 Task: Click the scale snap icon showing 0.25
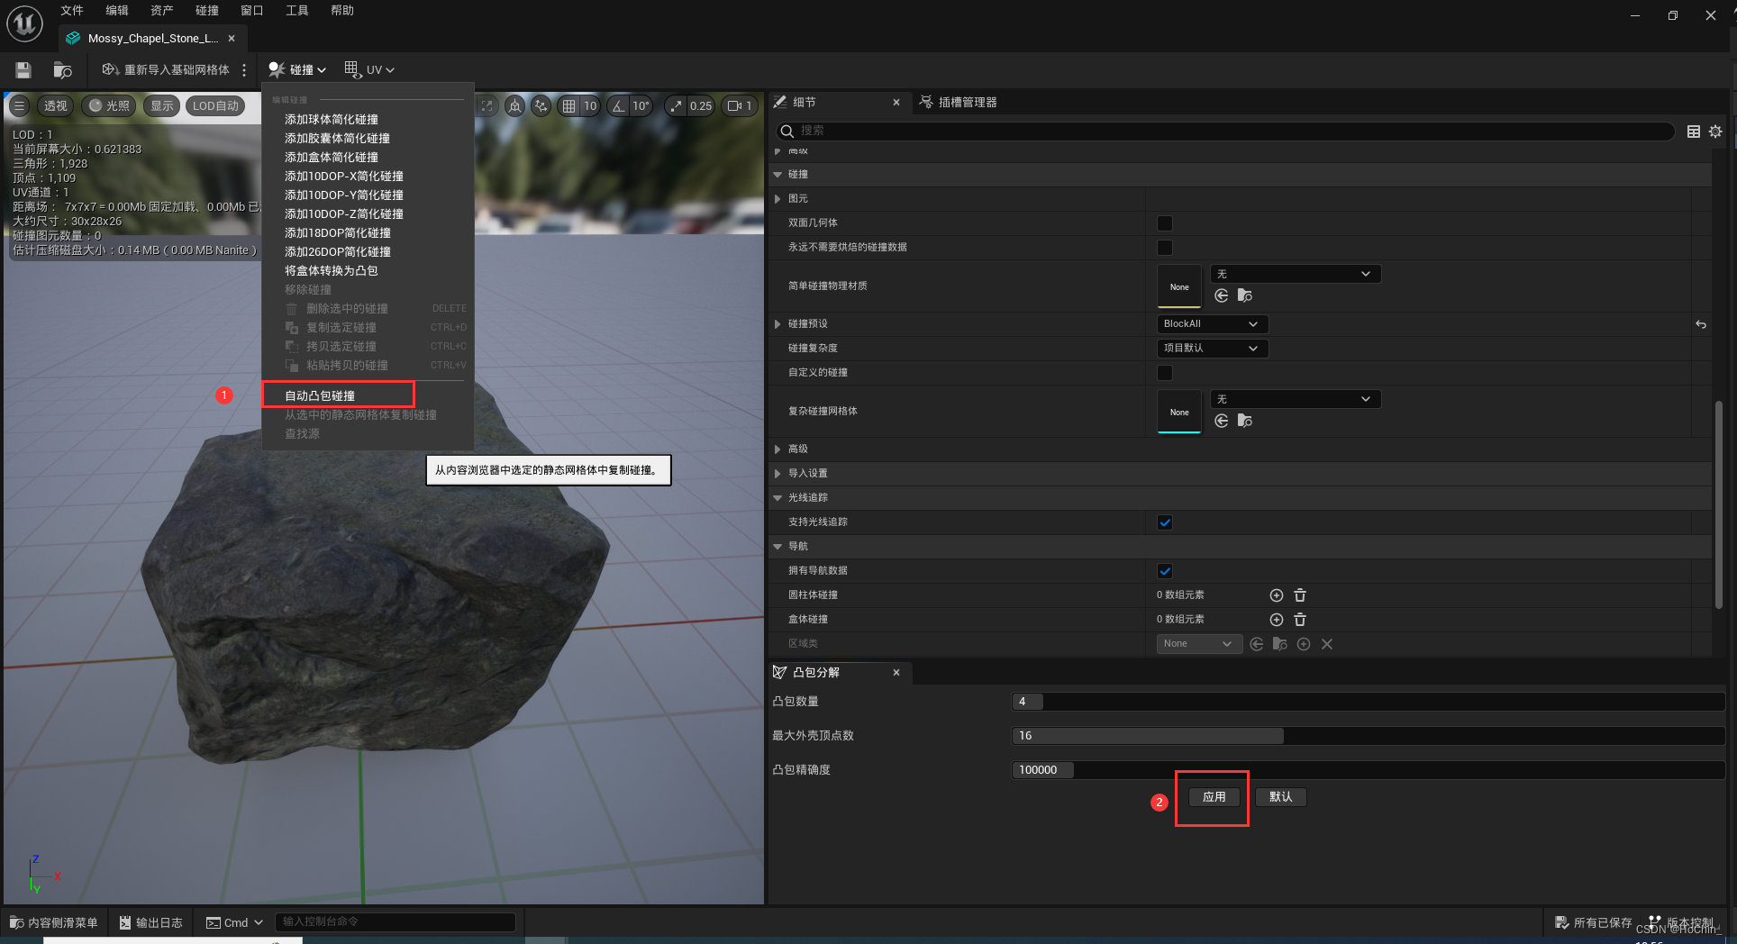(x=690, y=105)
